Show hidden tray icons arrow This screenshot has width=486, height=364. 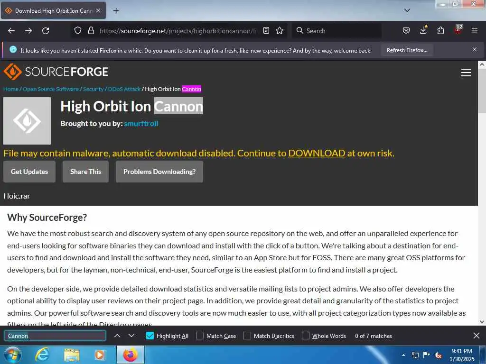403,355
